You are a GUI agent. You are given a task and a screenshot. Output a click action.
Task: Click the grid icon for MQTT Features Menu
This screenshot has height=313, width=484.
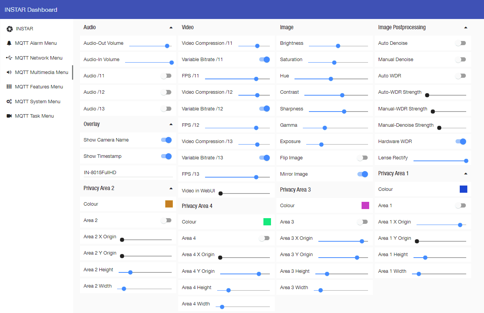pos(9,87)
